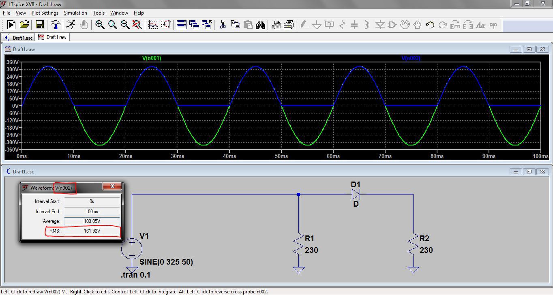Click the Copy toolbar icon

pyautogui.click(x=235, y=25)
